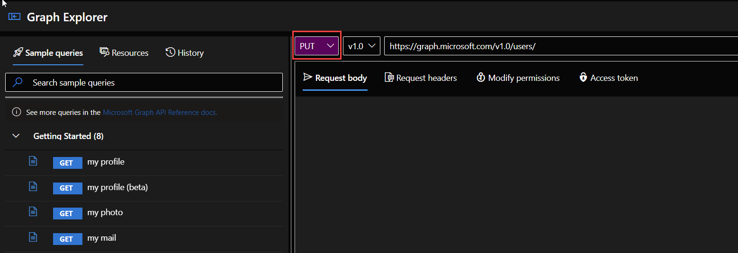
Task: Click the Search sample queries field
Action: coord(144,82)
